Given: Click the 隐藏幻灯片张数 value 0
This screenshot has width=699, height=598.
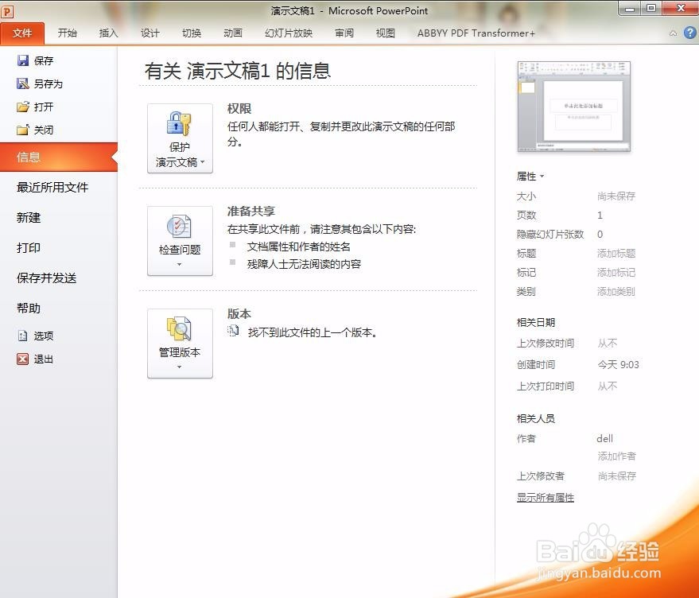Looking at the screenshot, I should pyautogui.click(x=600, y=235).
